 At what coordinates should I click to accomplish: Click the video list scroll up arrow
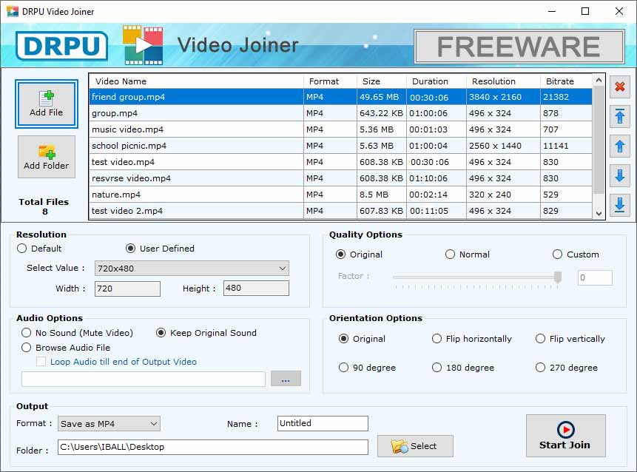[x=599, y=80]
